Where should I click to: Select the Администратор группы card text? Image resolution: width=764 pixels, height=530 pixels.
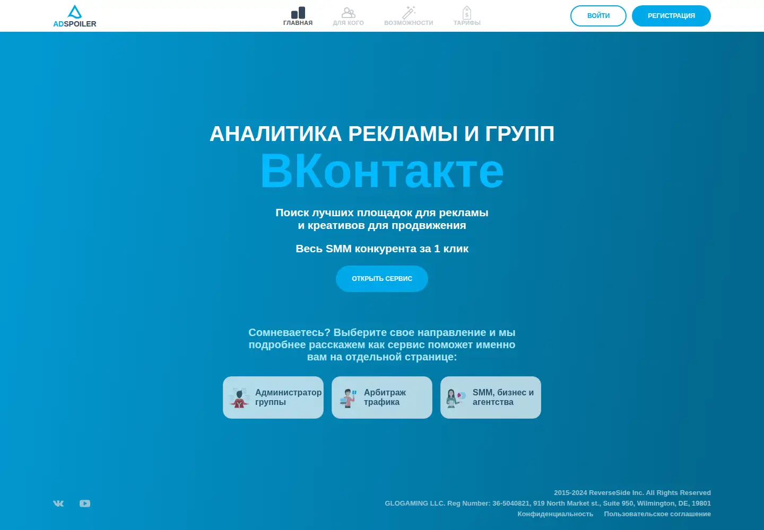coord(288,397)
